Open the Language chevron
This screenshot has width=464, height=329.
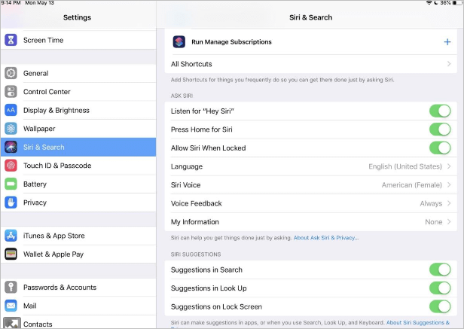coord(449,166)
